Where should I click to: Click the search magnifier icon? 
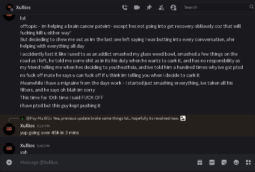point(251,7)
